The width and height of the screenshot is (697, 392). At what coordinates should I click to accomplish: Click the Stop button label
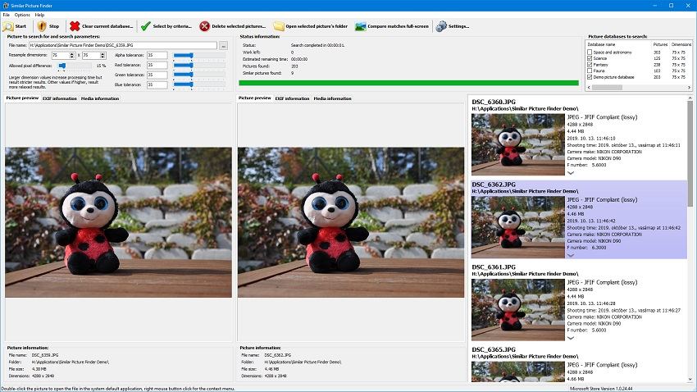click(x=54, y=26)
